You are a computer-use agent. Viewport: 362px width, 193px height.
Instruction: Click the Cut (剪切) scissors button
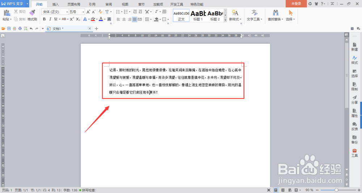click(x=20, y=12)
